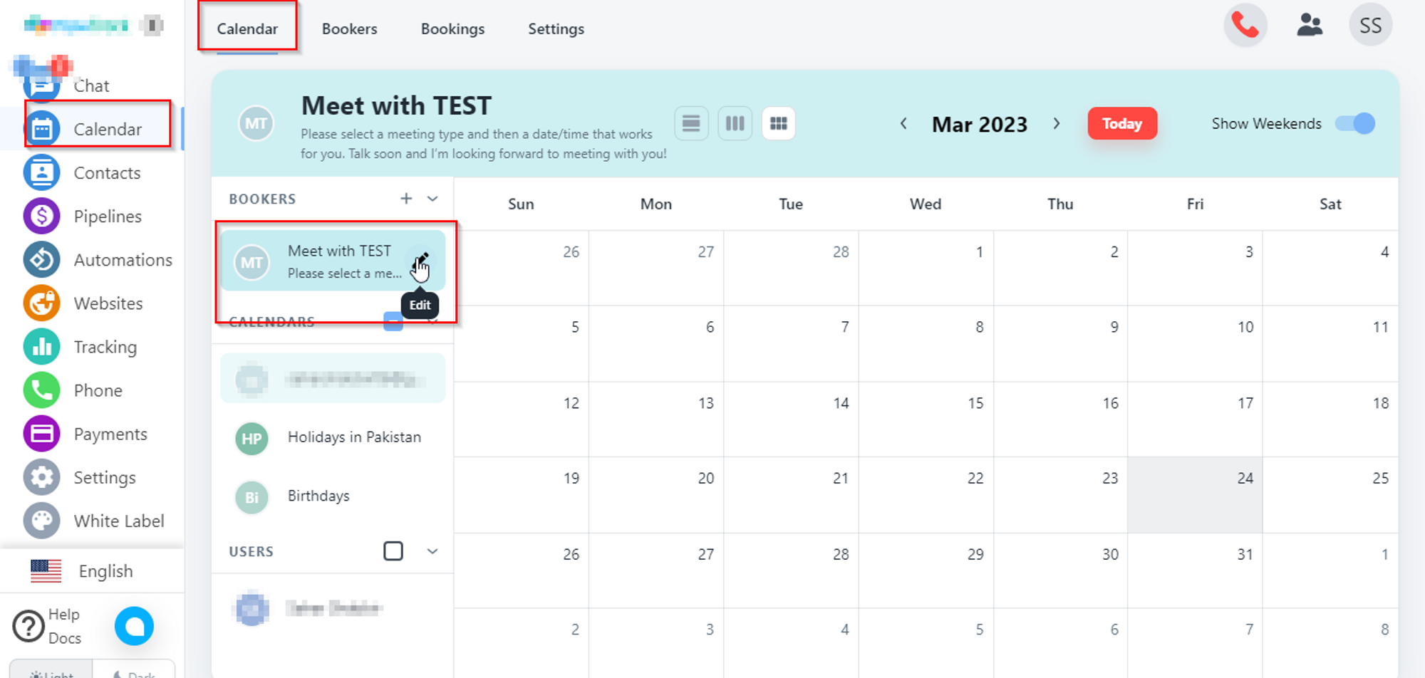Disable the Show Weekends toggle

(1355, 124)
